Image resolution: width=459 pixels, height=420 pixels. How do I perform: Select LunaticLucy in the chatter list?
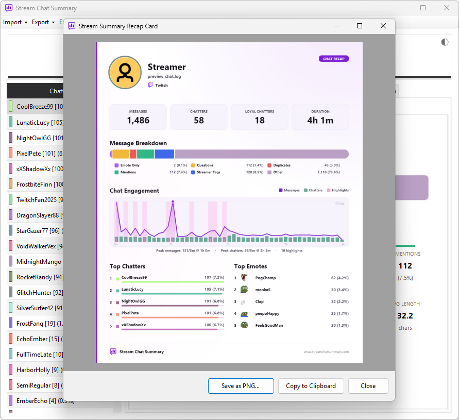(35, 122)
